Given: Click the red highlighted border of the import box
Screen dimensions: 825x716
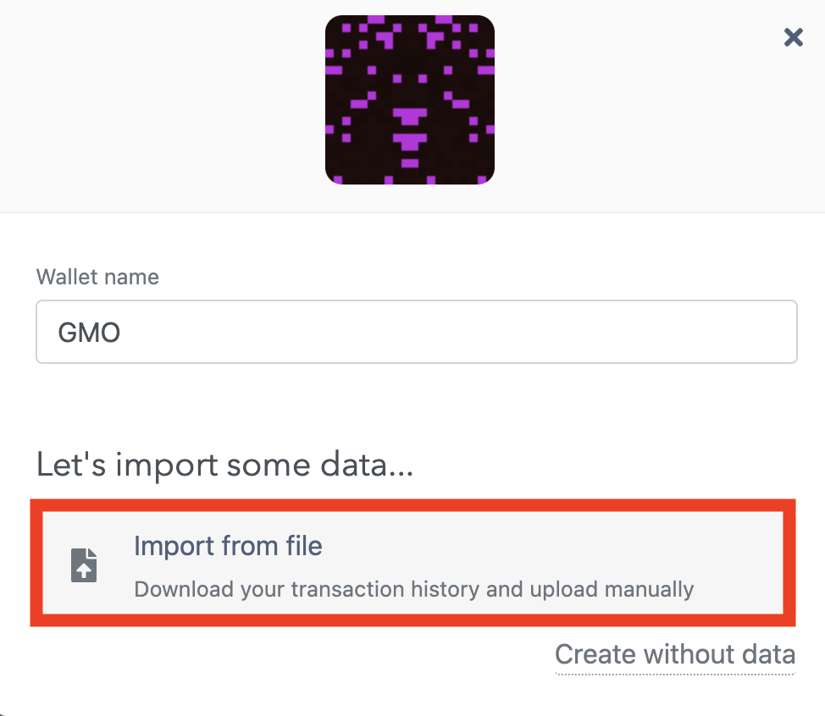Looking at the screenshot, I should coord(413,505).
